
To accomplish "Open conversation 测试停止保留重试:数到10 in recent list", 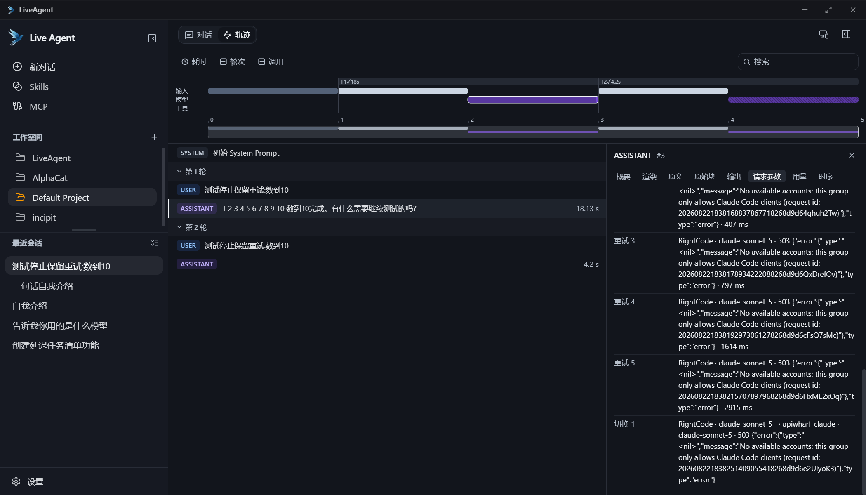I will [84, 266].
